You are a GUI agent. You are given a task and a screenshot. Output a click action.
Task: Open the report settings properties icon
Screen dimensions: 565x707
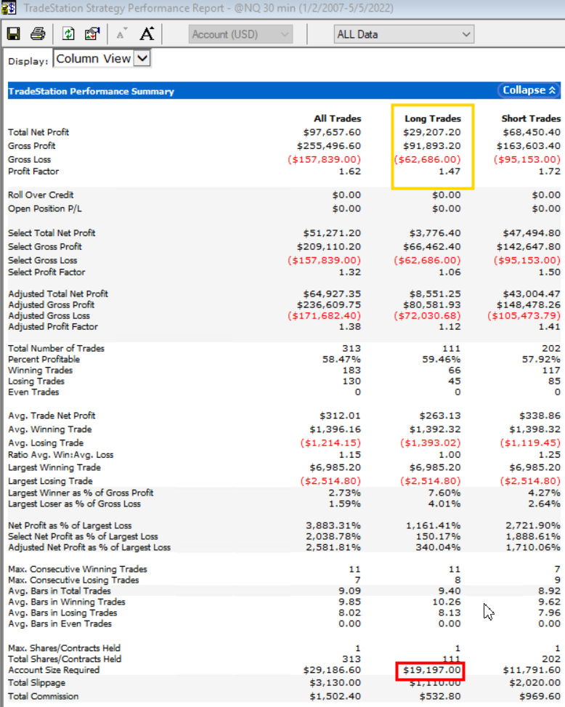92,34
